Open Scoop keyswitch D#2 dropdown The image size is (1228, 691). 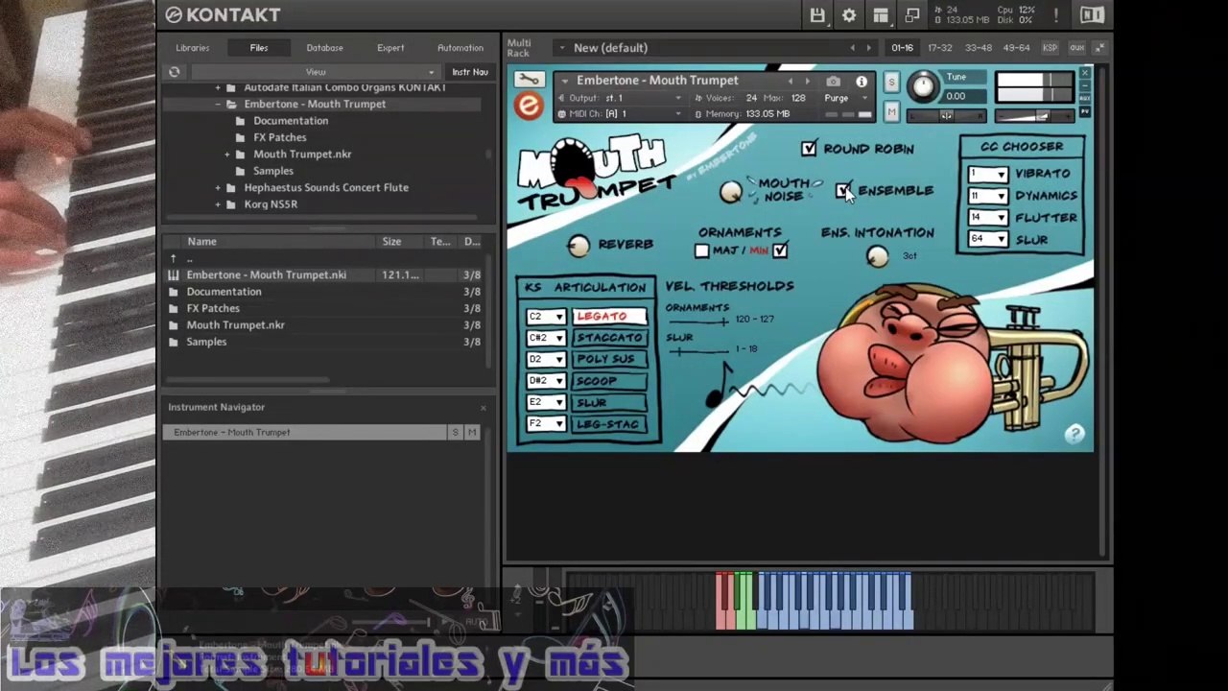(545, 381)
